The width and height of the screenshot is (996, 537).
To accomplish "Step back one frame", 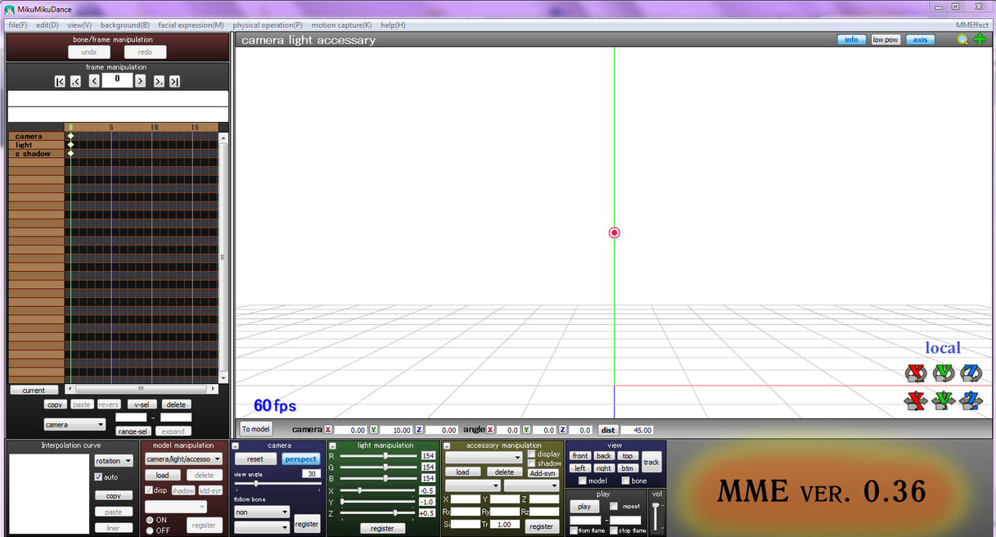I will 94,81.
